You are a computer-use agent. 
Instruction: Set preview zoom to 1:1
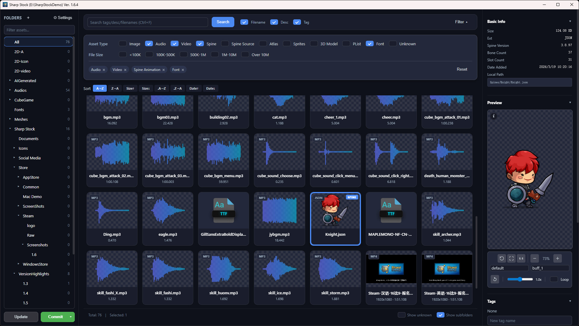click(521, 258)
